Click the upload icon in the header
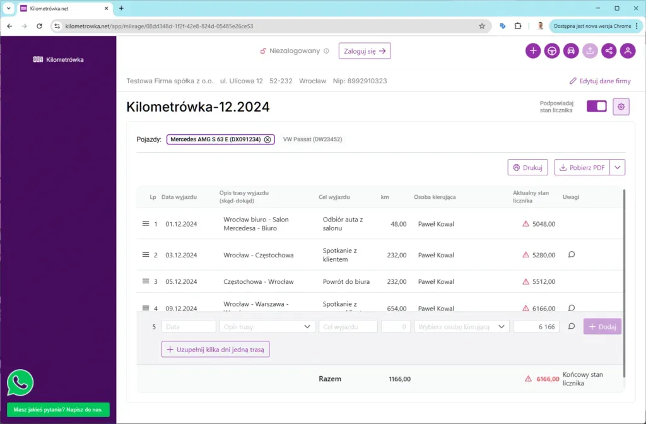Viewport: 646px width, 424px height. point(590,50)
